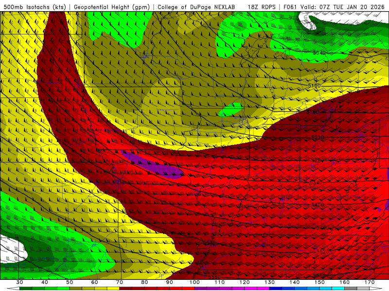Click the 140 kt value on the color scale
This screenshot has height=291, width=389.
click(295, 282)
